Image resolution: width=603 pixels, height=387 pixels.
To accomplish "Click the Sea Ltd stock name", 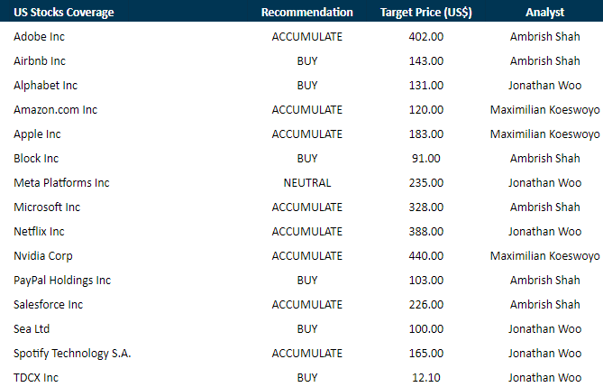I will coord(32,329).
